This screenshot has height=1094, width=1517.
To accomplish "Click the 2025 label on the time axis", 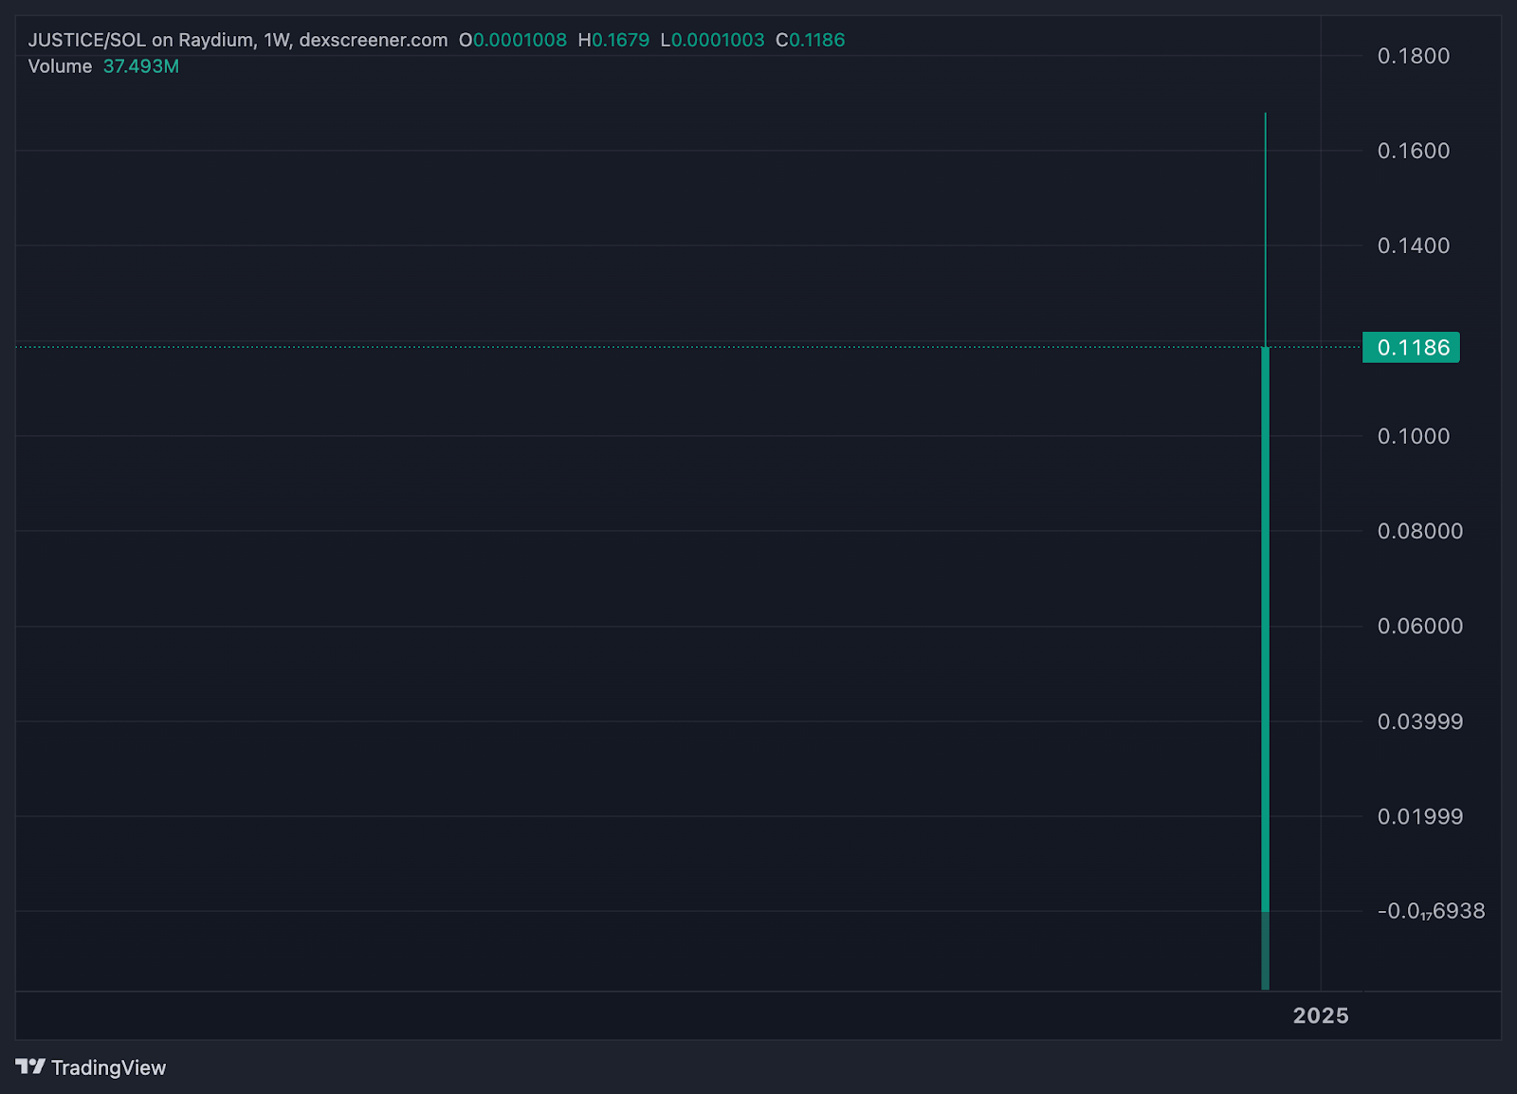I will (x=1320, y=1015).
